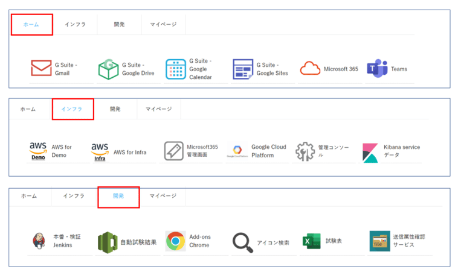This screenshot has width=464, height=275.
Task: Open the 管理コンソール gear icon
Action: tap(305, 151)
